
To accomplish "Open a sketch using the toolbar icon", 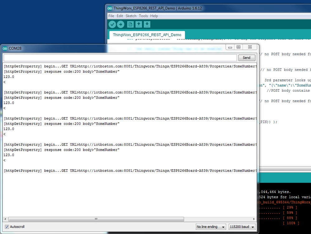I will point(139,24).
